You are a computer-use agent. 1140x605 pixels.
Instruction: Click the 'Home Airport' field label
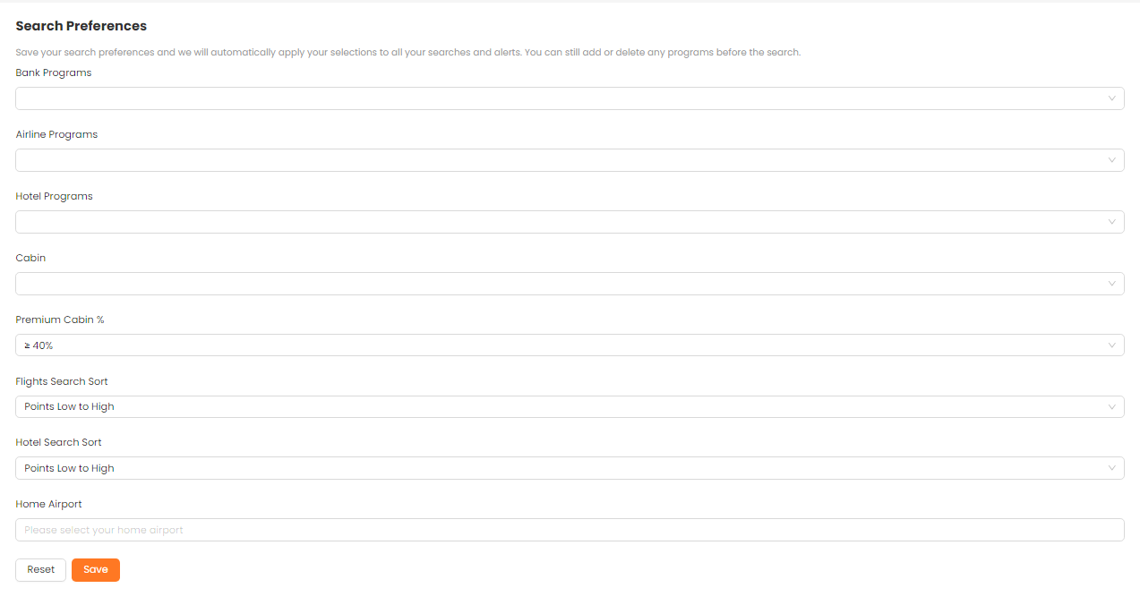click(x=49, y=504)
